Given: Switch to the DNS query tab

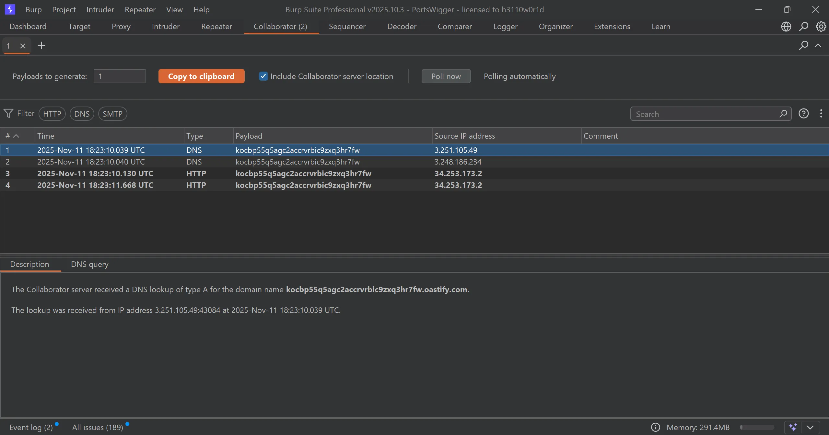Looking at the screenshot, I should [89, 264].
